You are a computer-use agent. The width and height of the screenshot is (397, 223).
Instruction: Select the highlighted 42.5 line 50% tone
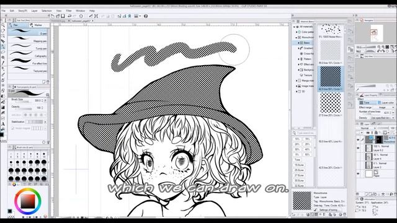(331, 79)
